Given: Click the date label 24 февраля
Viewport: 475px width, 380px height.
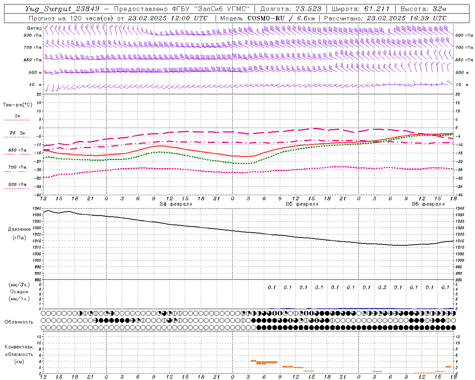Looking at the screenshot, I should (x=176, y=204).
